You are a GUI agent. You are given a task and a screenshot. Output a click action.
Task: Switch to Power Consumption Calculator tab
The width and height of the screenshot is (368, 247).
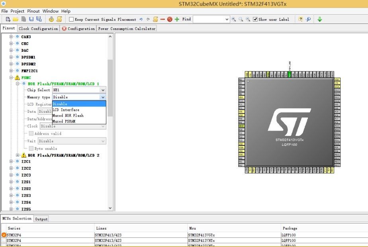pos(127,28)
